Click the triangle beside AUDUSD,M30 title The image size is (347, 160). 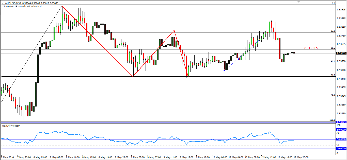3,3
